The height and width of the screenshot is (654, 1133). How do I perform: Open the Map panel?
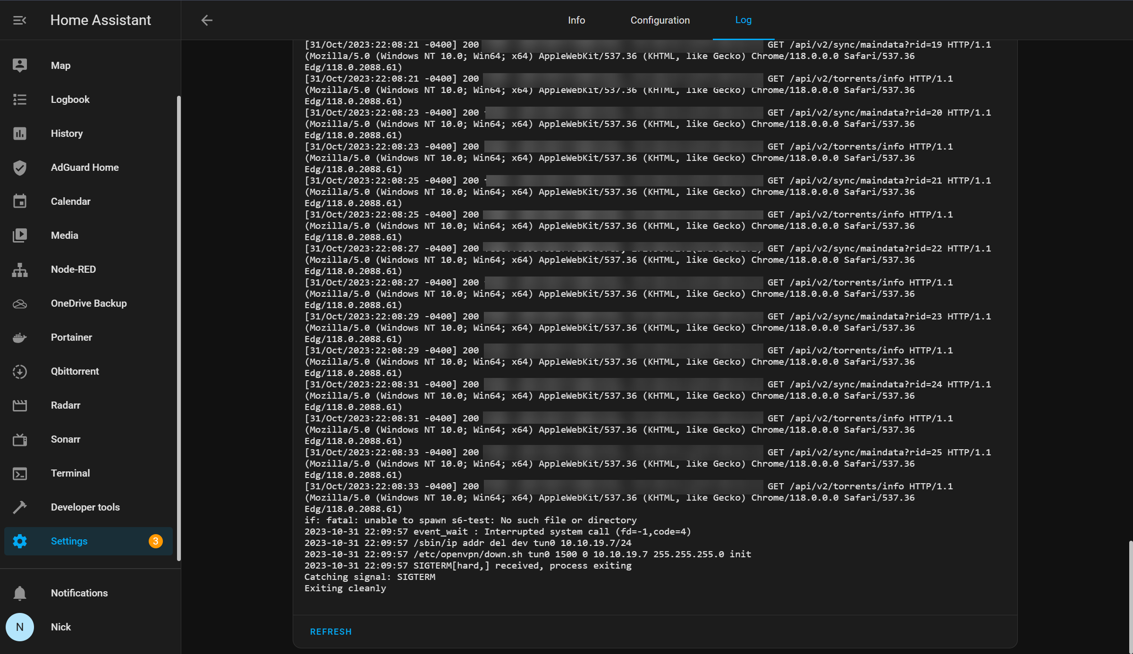pos(60,65)
